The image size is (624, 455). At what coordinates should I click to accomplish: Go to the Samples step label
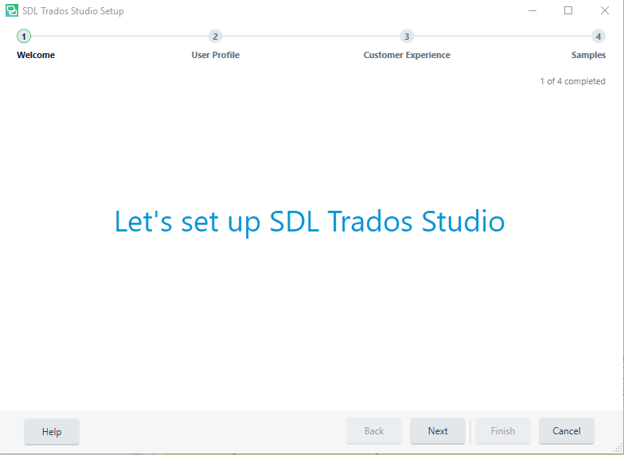pos(588,55)
